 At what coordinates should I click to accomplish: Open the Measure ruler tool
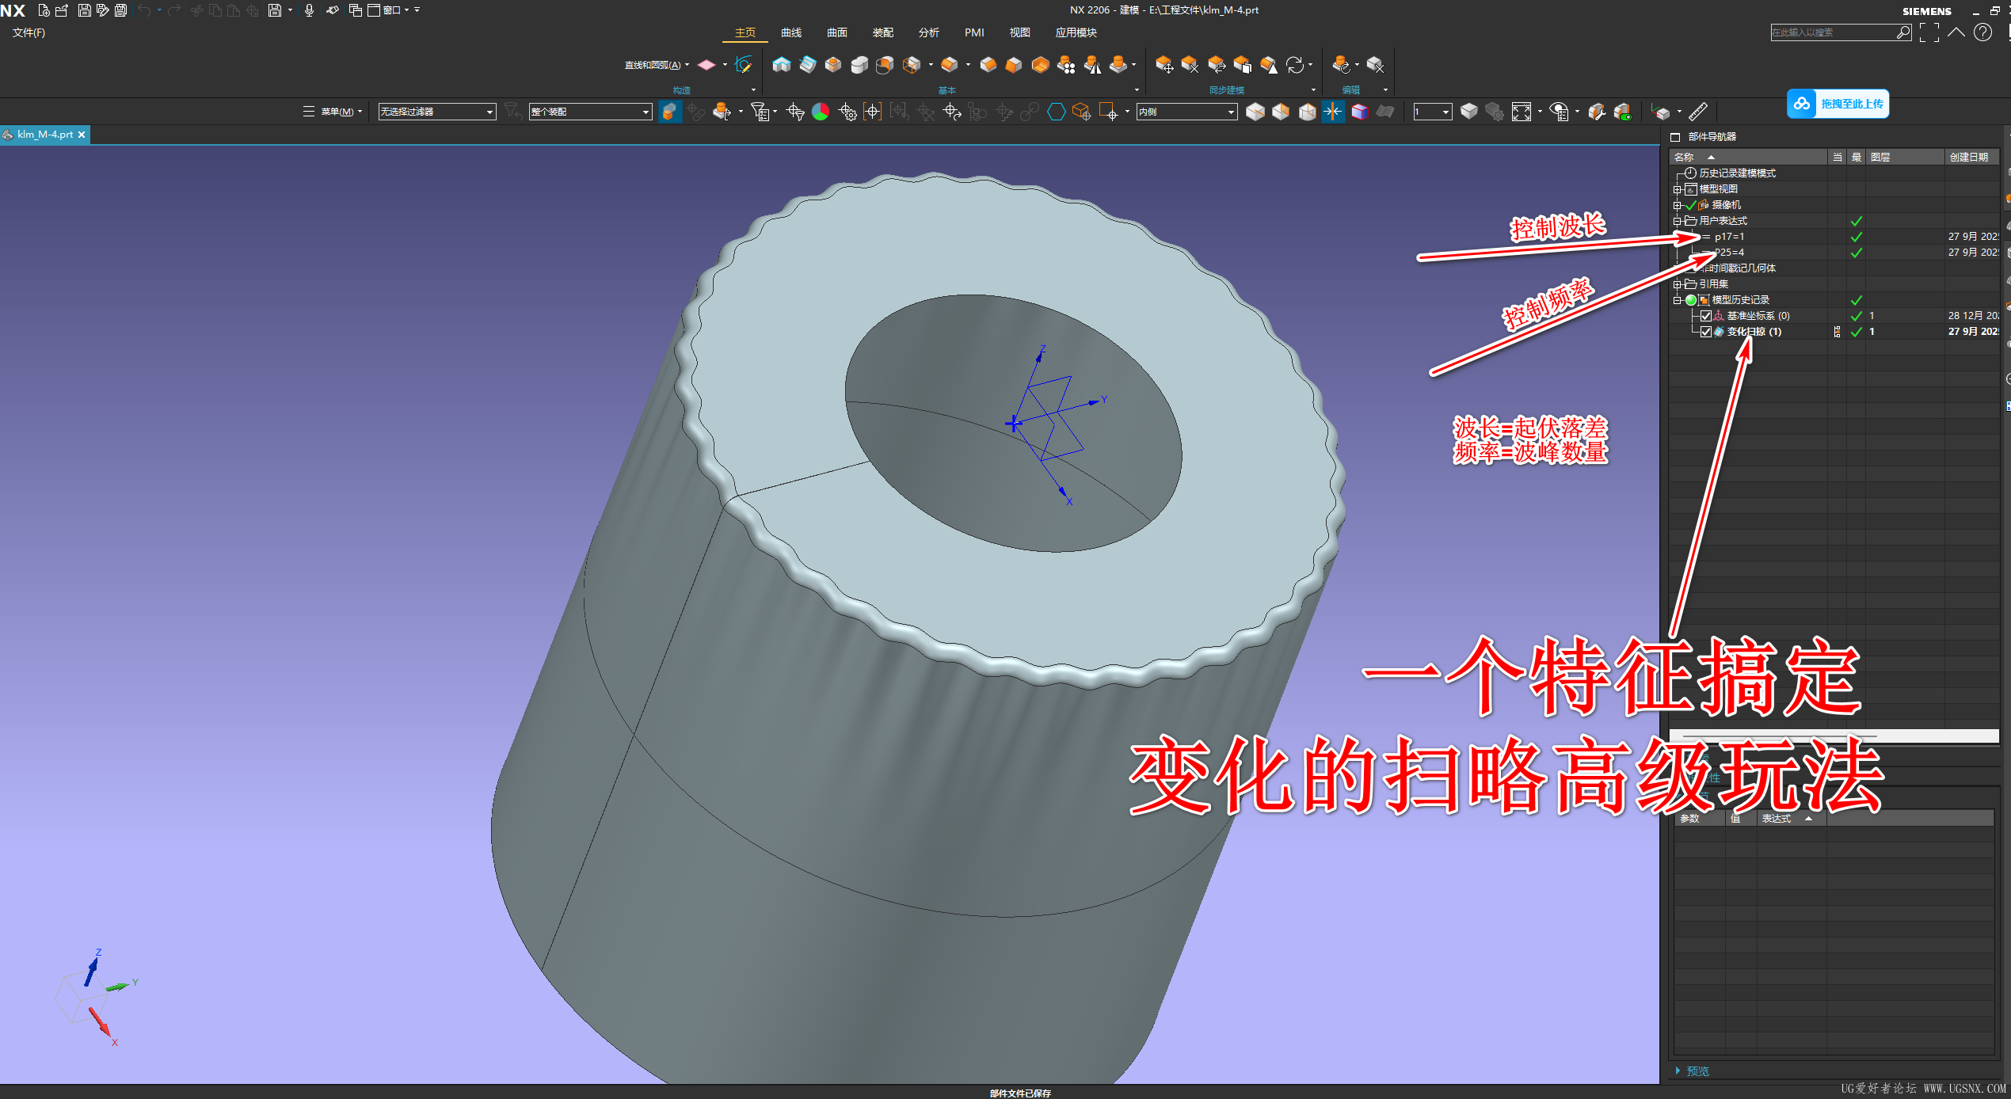(x=1697, y=112)
